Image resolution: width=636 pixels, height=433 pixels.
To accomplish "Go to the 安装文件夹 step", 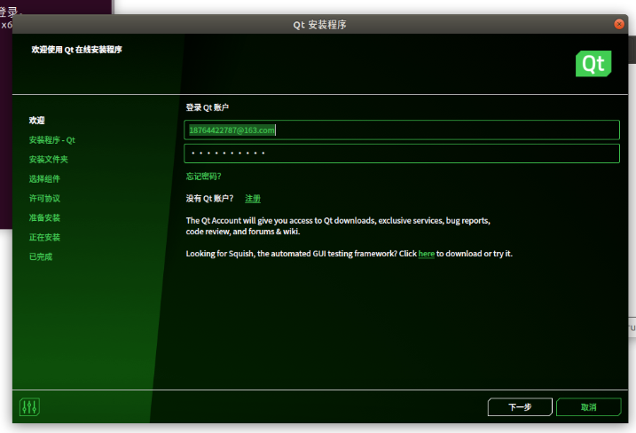I will (x=48, y=160).
